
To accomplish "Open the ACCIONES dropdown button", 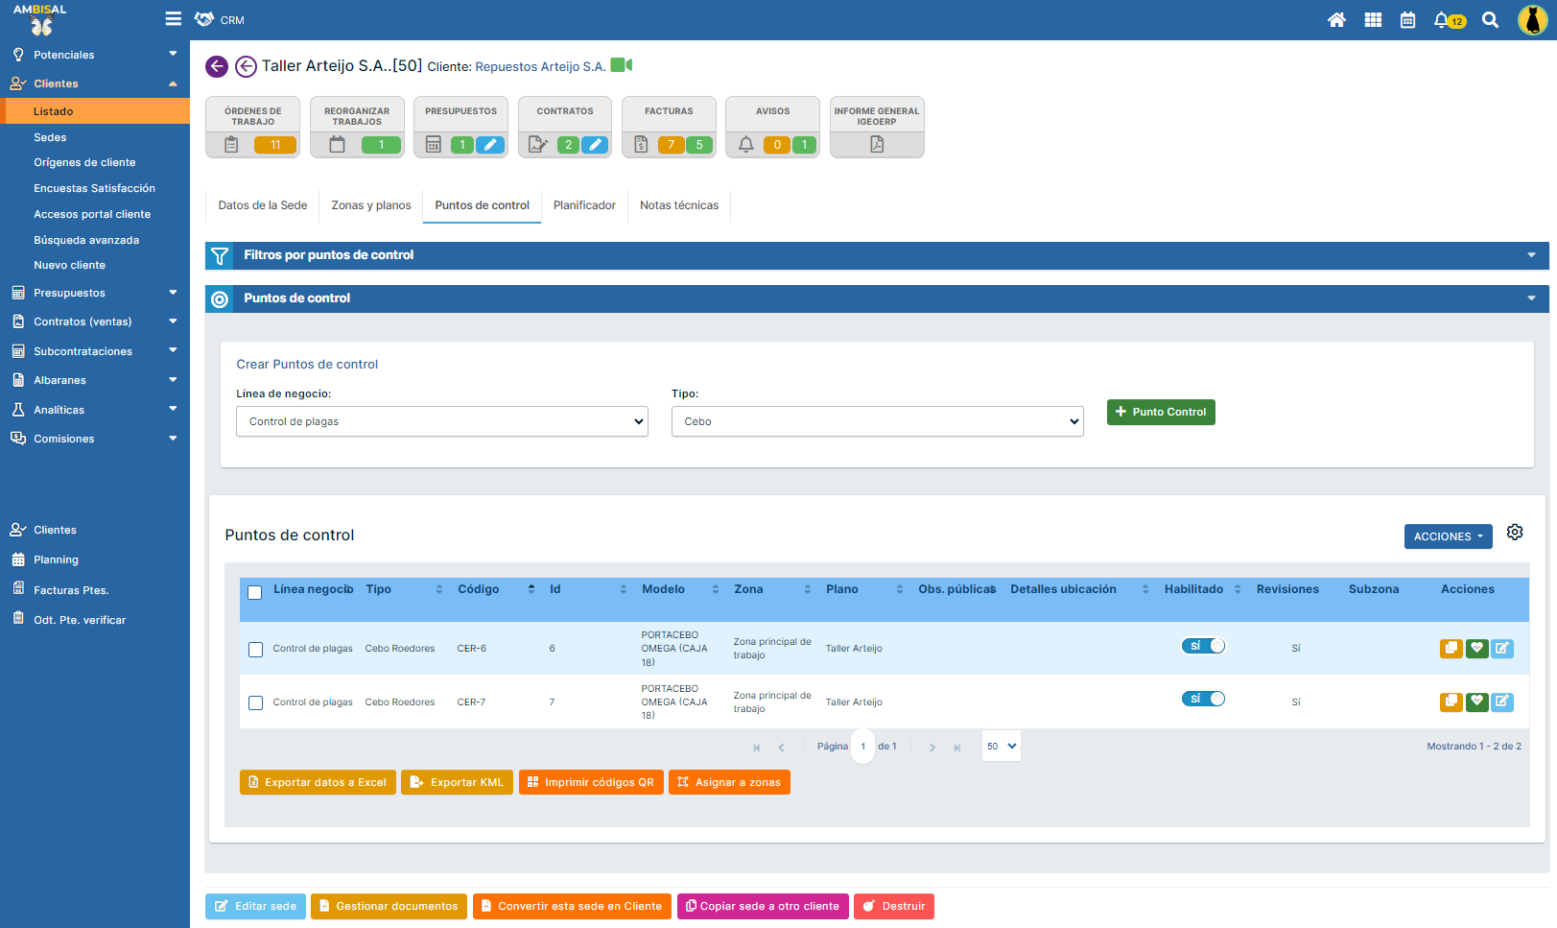I will (1448, 536).
